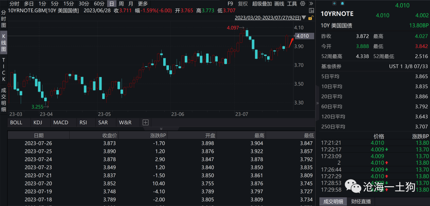Collapse the data table with double-chevron handle
Screen dimensions: 430x206
click(x=161, y=129)
